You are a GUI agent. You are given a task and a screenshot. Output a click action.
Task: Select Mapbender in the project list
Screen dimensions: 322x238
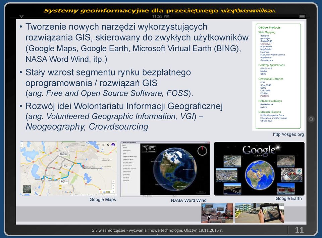pyautogui.click(x=266, y=47)
